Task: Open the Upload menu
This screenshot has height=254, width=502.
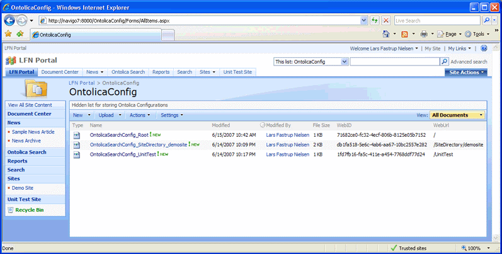Action: (110, 115)
